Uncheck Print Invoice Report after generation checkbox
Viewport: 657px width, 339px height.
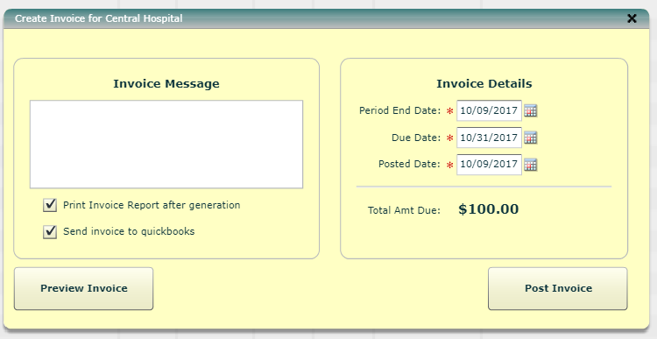(x=50, y=205)
